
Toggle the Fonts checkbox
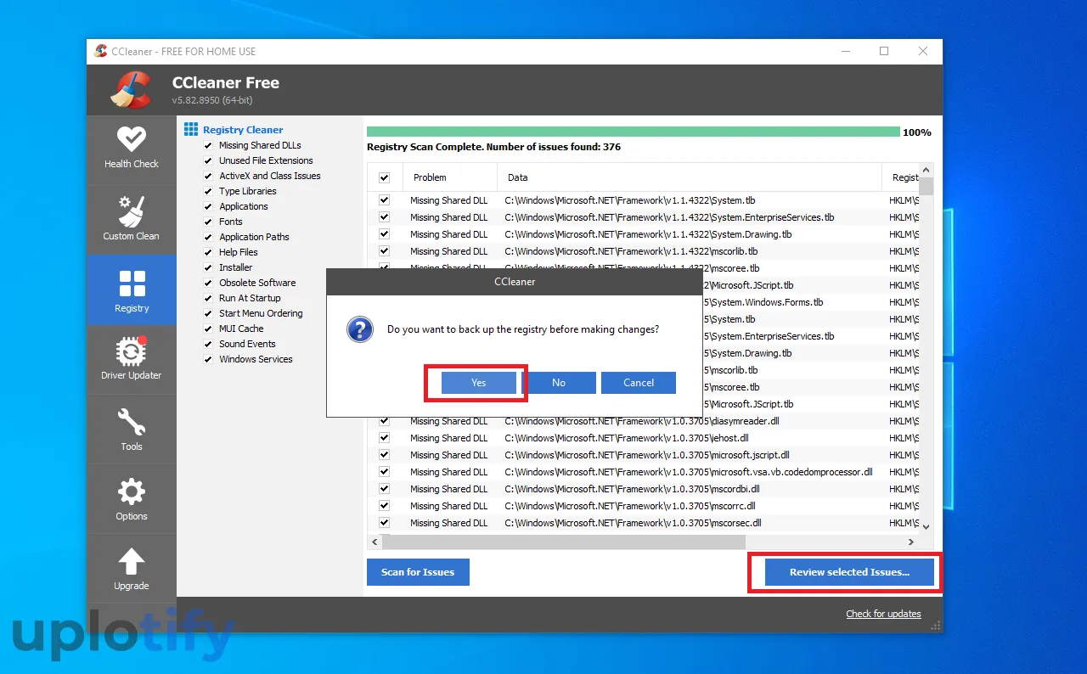[208, 222]
